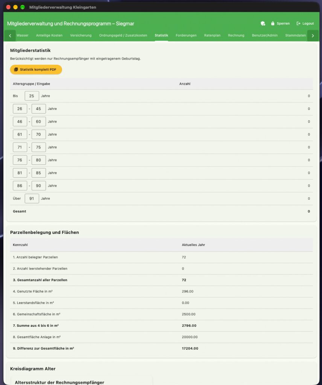Click the age field showing 61
The width and height of the screenshot is (322, 385).
20,134
